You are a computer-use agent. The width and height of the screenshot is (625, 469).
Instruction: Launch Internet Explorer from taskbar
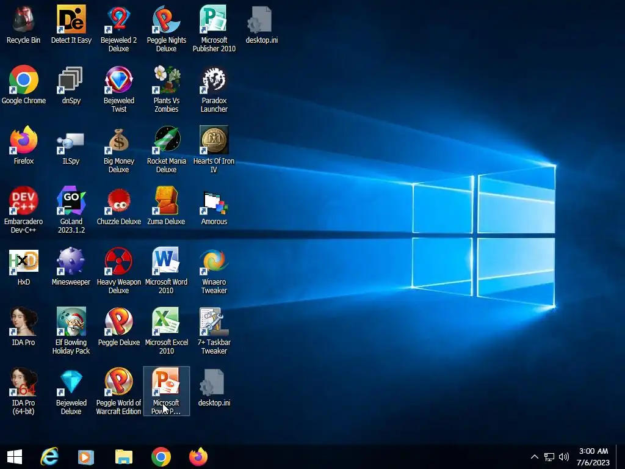click(49, 457)
